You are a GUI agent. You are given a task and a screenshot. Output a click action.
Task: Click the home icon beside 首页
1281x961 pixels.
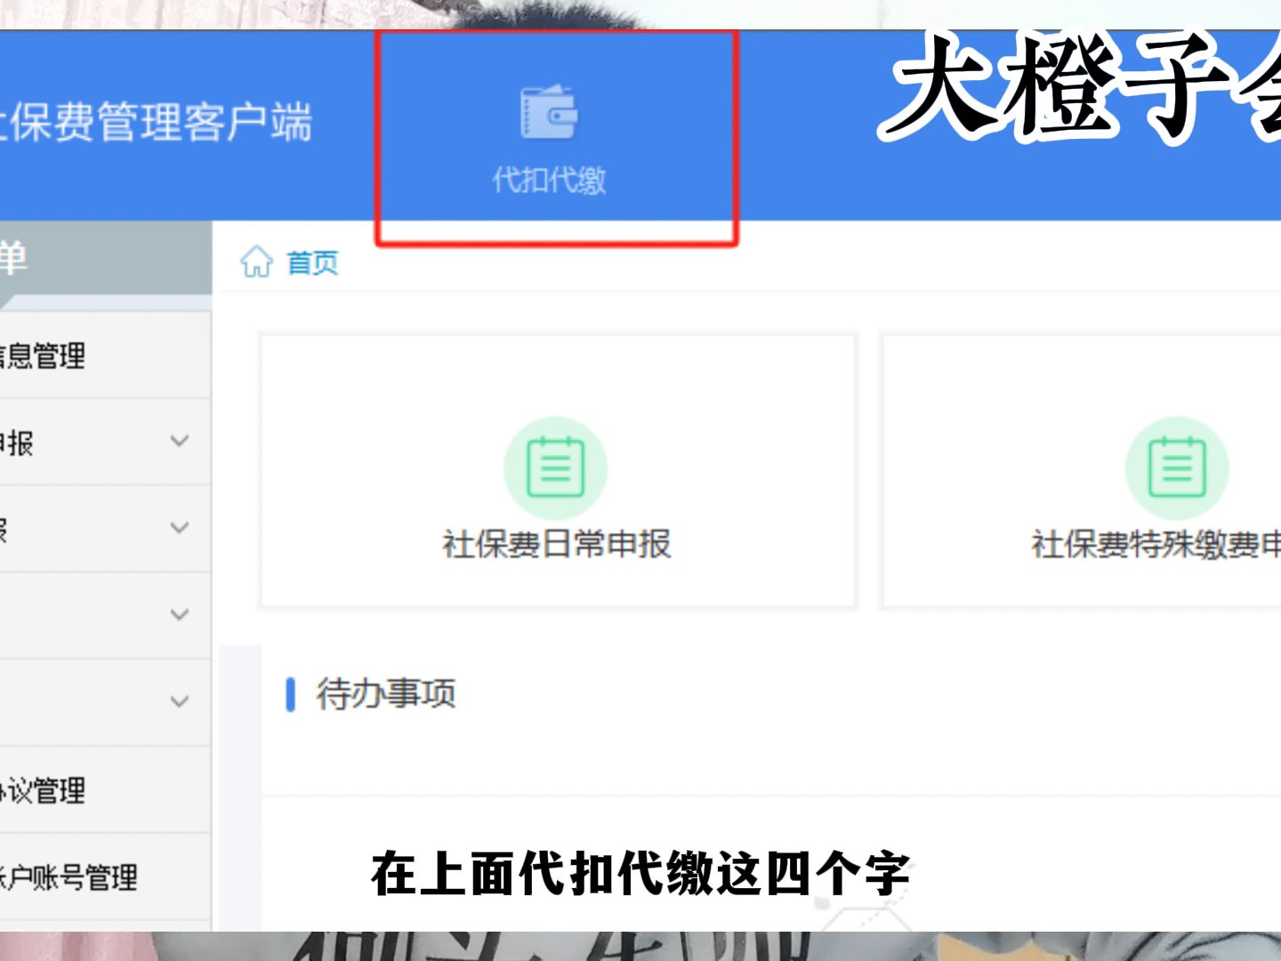pyautogui.click(x=257, y=262)
